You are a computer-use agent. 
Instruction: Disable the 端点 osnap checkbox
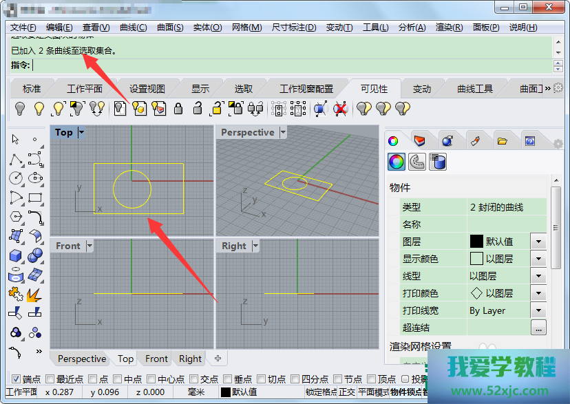tap(16, 379)
